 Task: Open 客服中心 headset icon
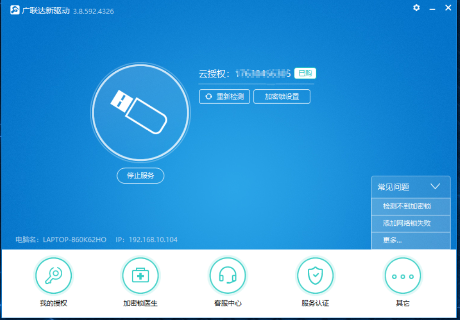pyautogui.click(x=228, y=276)
